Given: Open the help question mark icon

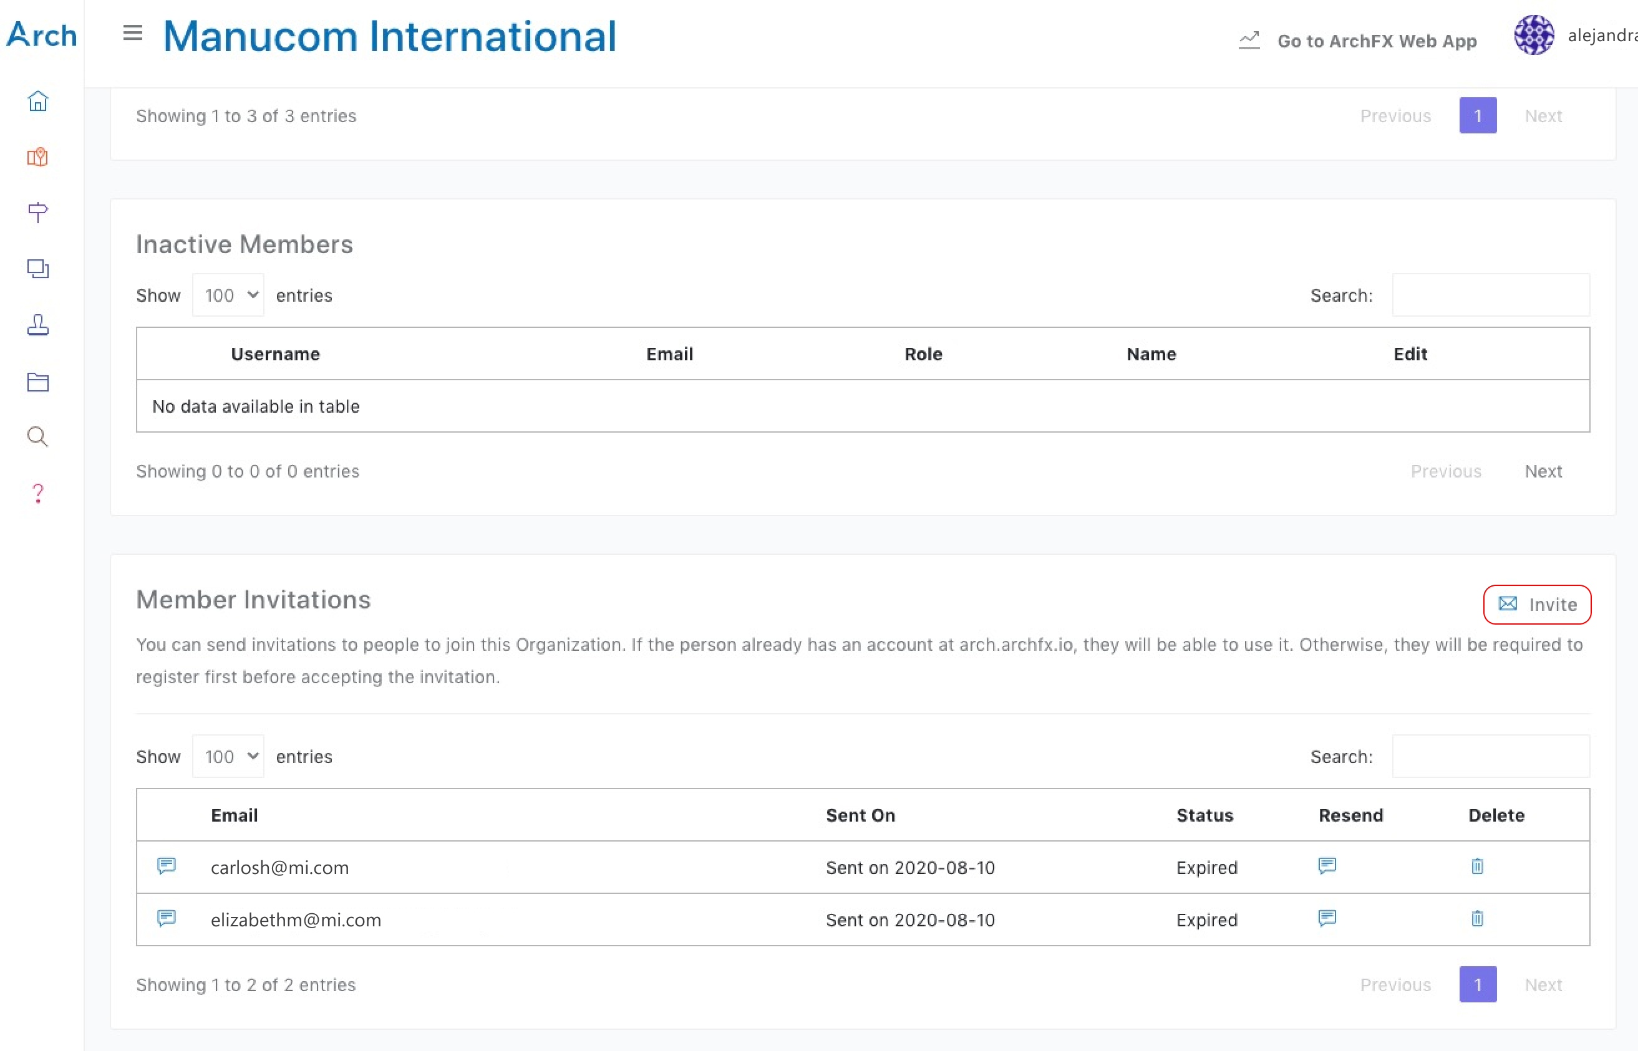Looking at the screenshot, I should pos(37,492).
